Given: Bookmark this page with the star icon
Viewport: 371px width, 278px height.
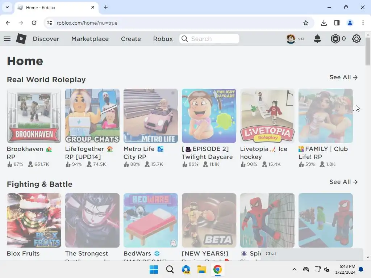Looking at the screenshot, I should [306, 23].
